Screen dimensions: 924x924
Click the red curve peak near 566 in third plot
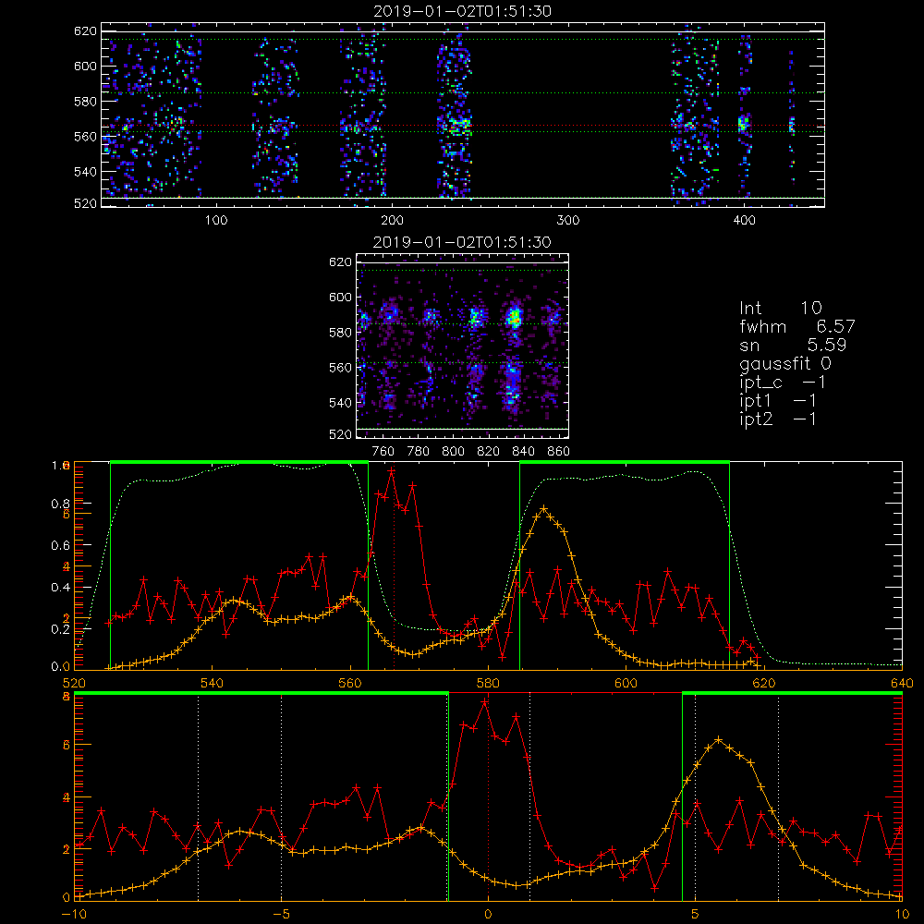392,470
